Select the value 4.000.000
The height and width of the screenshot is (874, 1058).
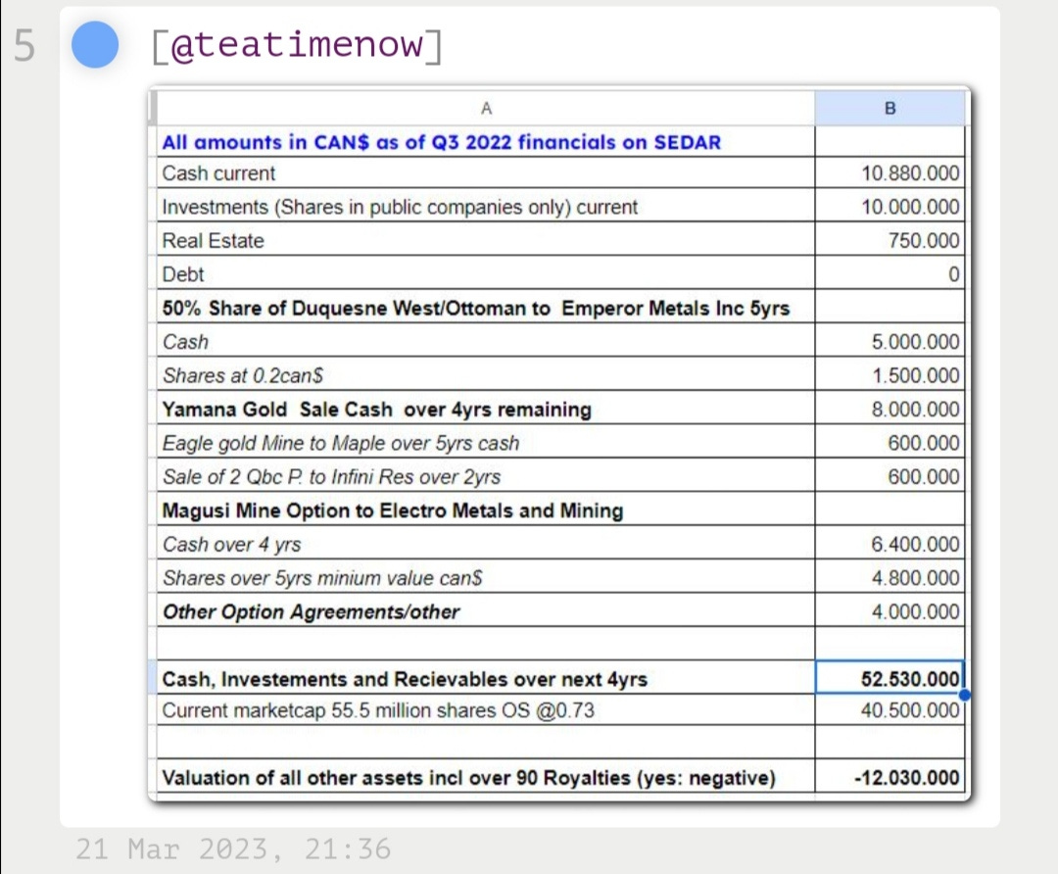(916, 612)
